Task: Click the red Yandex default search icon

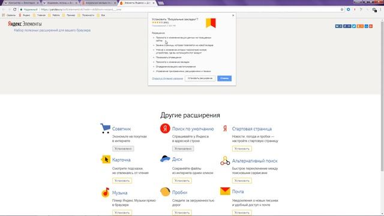Action: point(165,128)
